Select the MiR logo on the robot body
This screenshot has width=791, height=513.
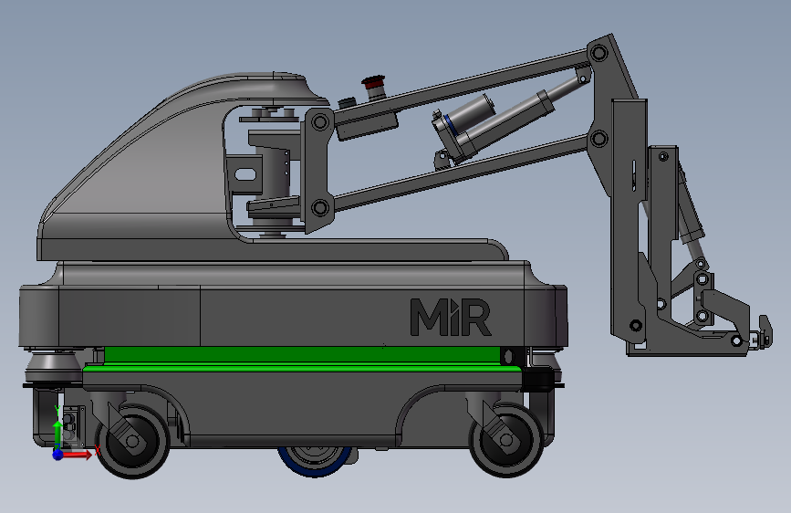click(451, 317)
